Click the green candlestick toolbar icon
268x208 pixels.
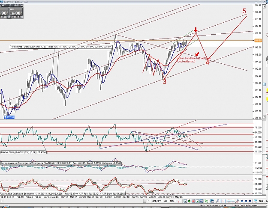[x=190, y=201]
